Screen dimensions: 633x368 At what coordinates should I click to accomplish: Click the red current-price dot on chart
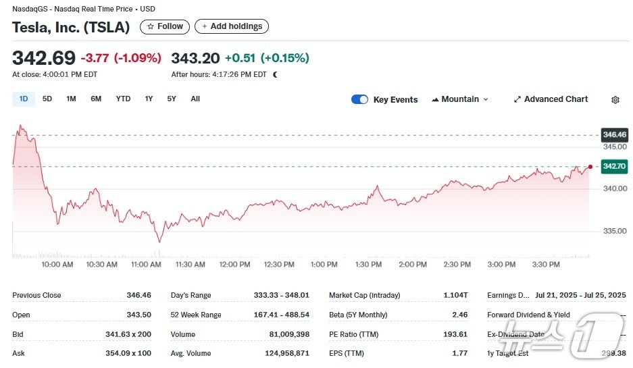[x=590, y=166]
